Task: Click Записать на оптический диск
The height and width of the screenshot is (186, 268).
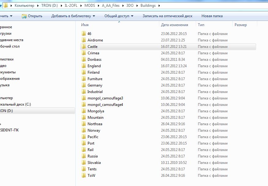Action: coord(168,16)
